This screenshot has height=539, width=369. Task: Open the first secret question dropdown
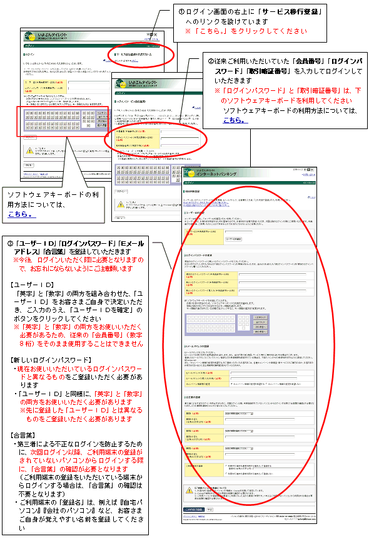click(x=239, y=414)
